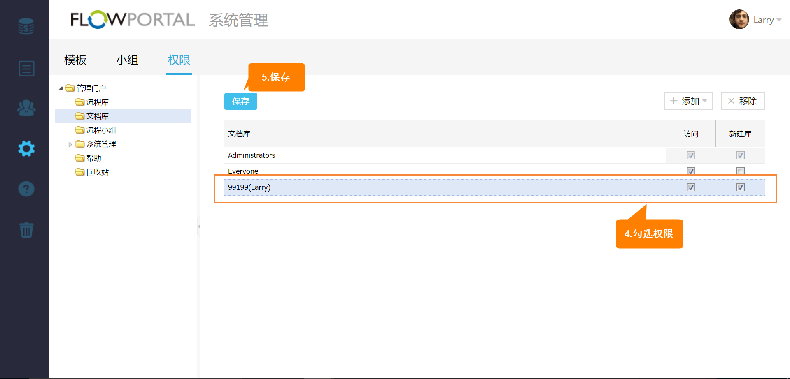The height and width of the screenshot is (379, 790).
Task: Open the 添加 dropdown button
Action: [x=688, y=101]
